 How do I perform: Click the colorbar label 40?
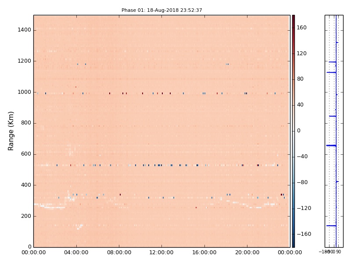pos(300,105)
